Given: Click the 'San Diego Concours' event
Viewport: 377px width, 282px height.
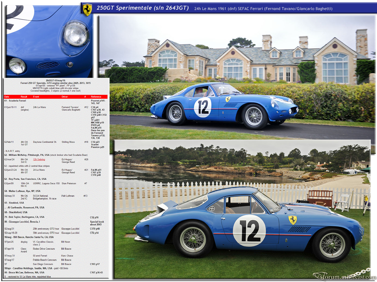Looking at the screenshot, I should click(43, 264).
